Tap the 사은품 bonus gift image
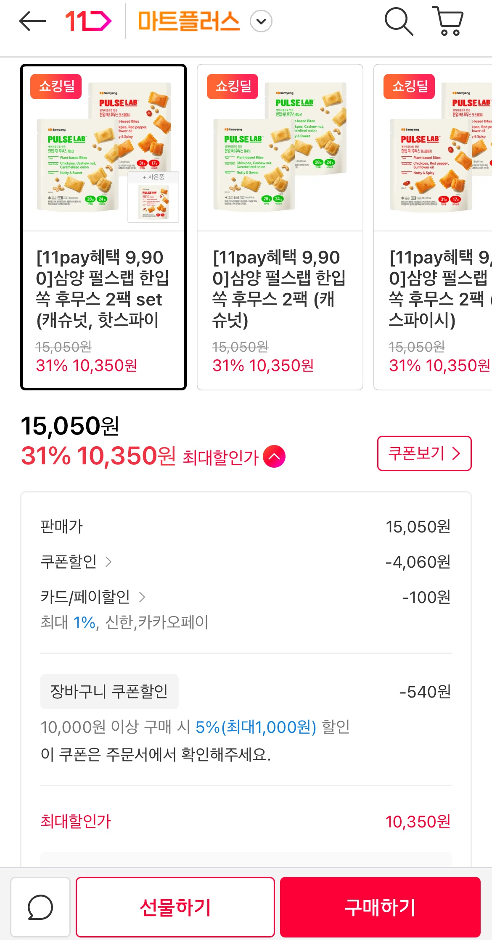The height and width of the screenshot is (940, 492). pos(153,197)
